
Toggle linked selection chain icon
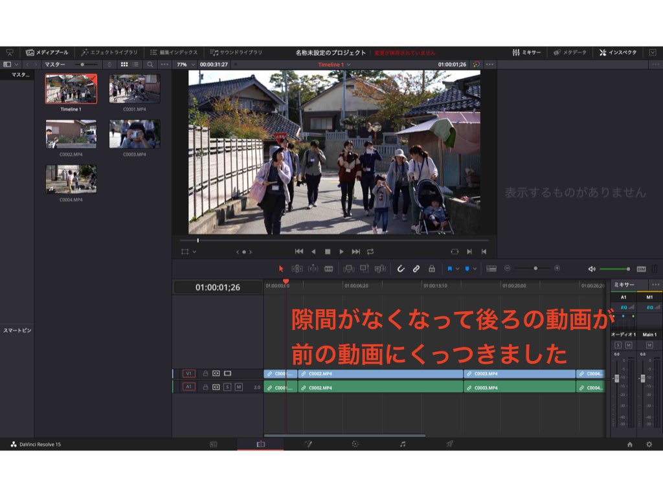pos(416,269)
